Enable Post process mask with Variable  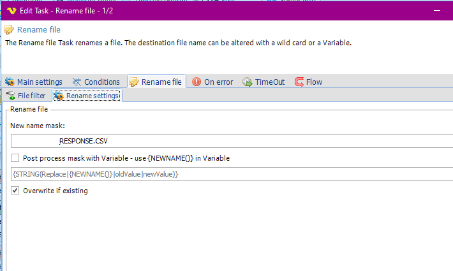coord(15,158)
